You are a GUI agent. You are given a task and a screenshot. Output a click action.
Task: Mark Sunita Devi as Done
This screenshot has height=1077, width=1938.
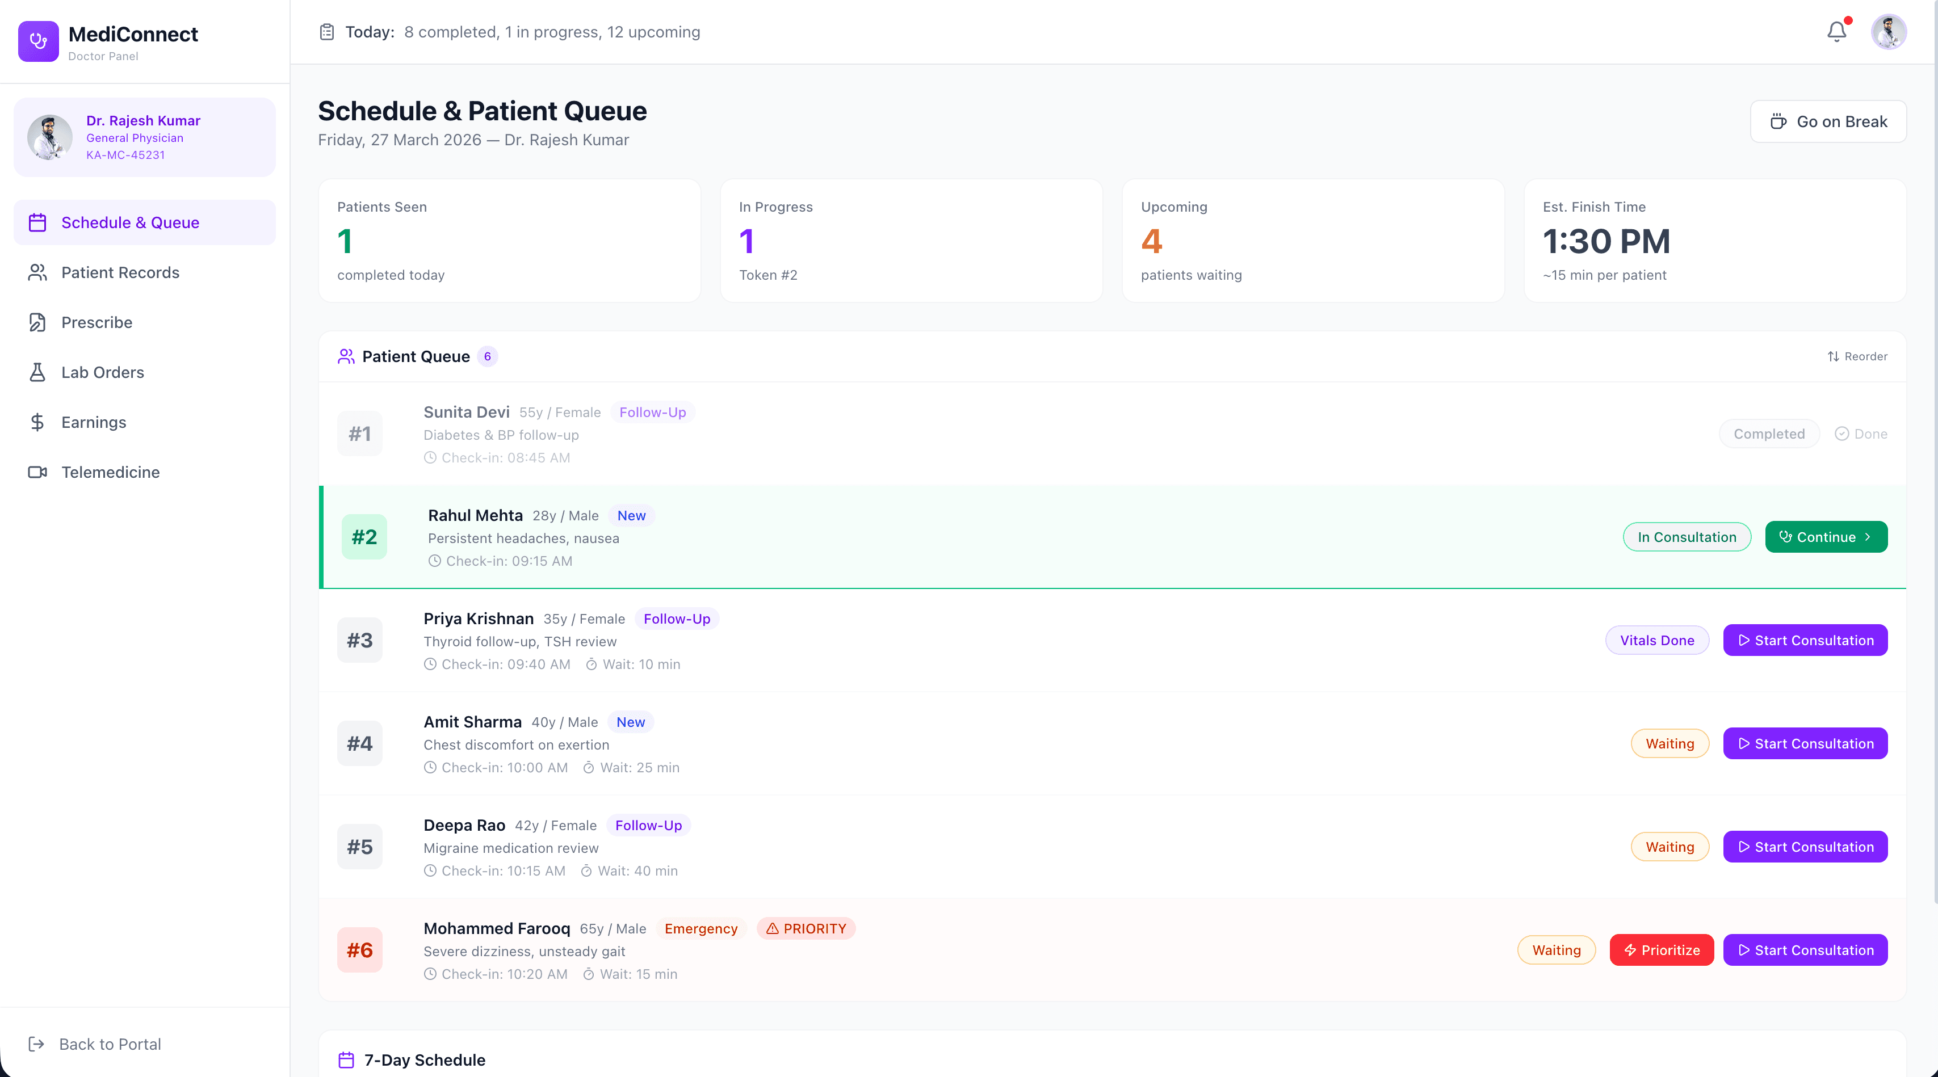click(x=1861, y=433)
